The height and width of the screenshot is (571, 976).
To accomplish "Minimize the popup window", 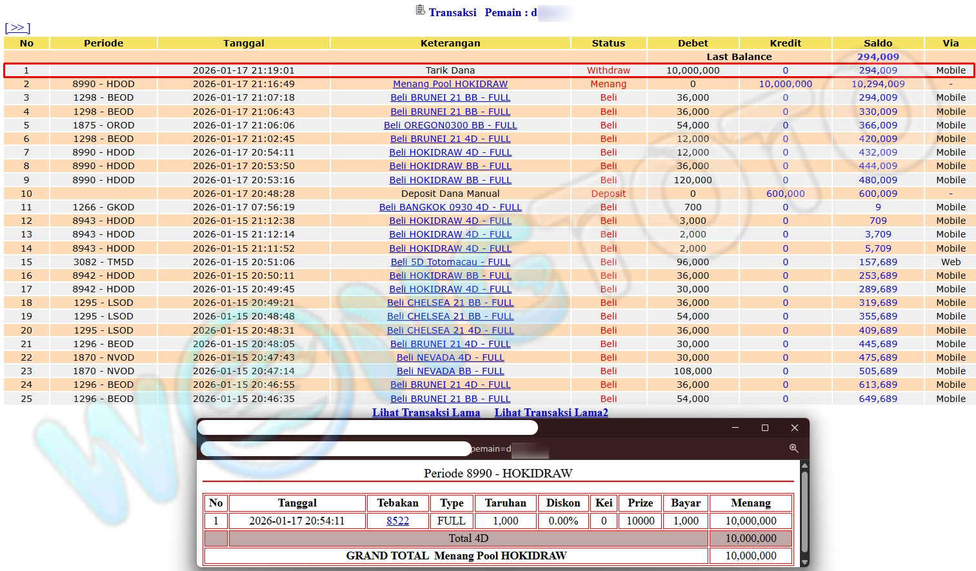I will tap(735, 428).
